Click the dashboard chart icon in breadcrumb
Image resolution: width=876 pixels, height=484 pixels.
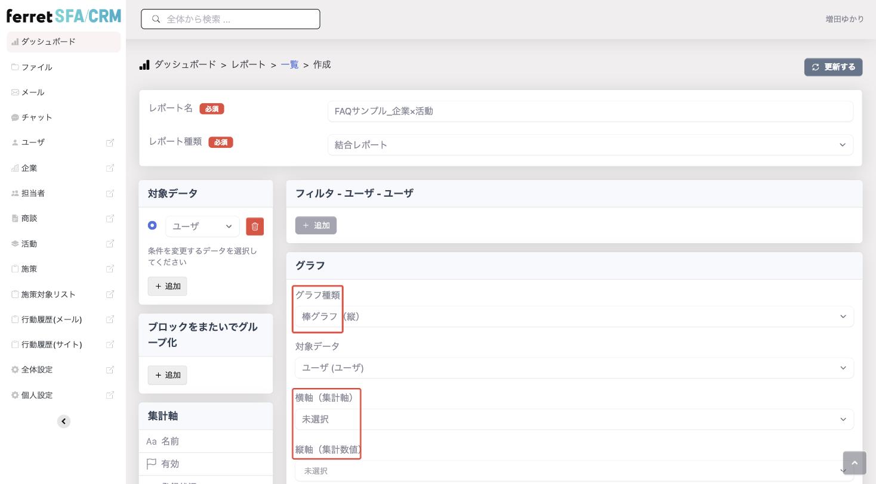(x=144, y=64)
